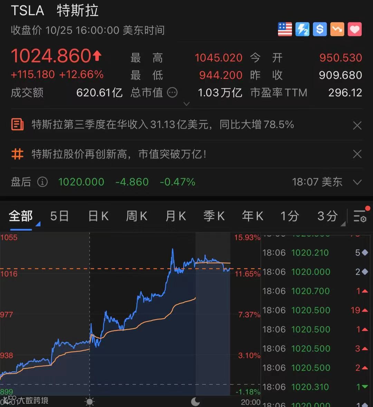Tap the info icon beside 盘后
The image size is (373, 407).
pos(42,182)
